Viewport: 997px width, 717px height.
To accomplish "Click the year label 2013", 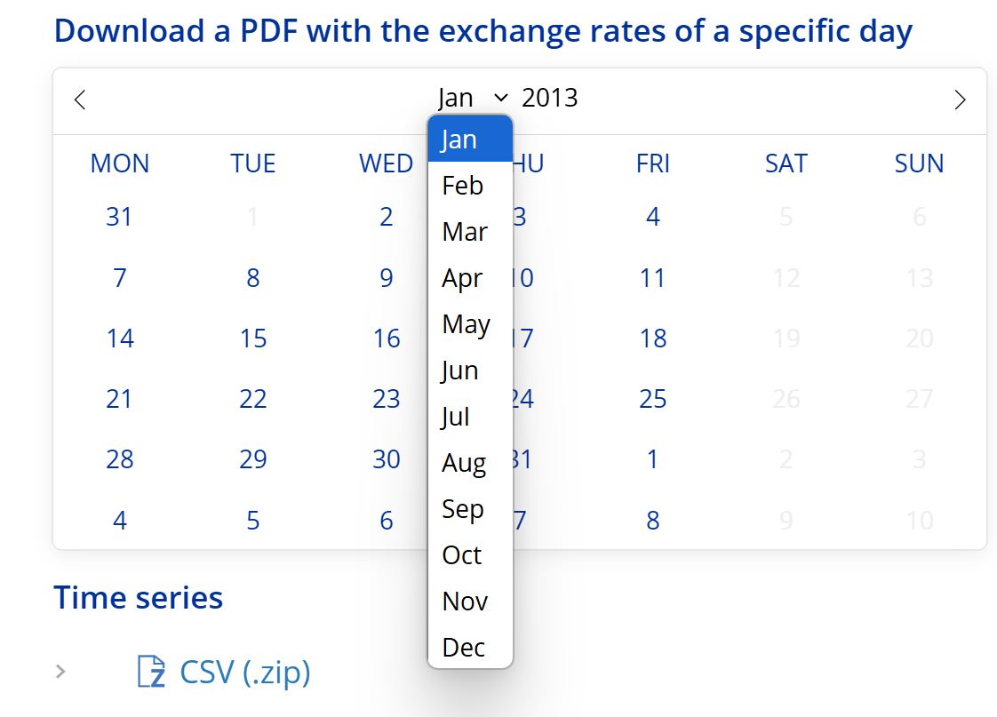I will pyautogui.click(x=550, y=98).
